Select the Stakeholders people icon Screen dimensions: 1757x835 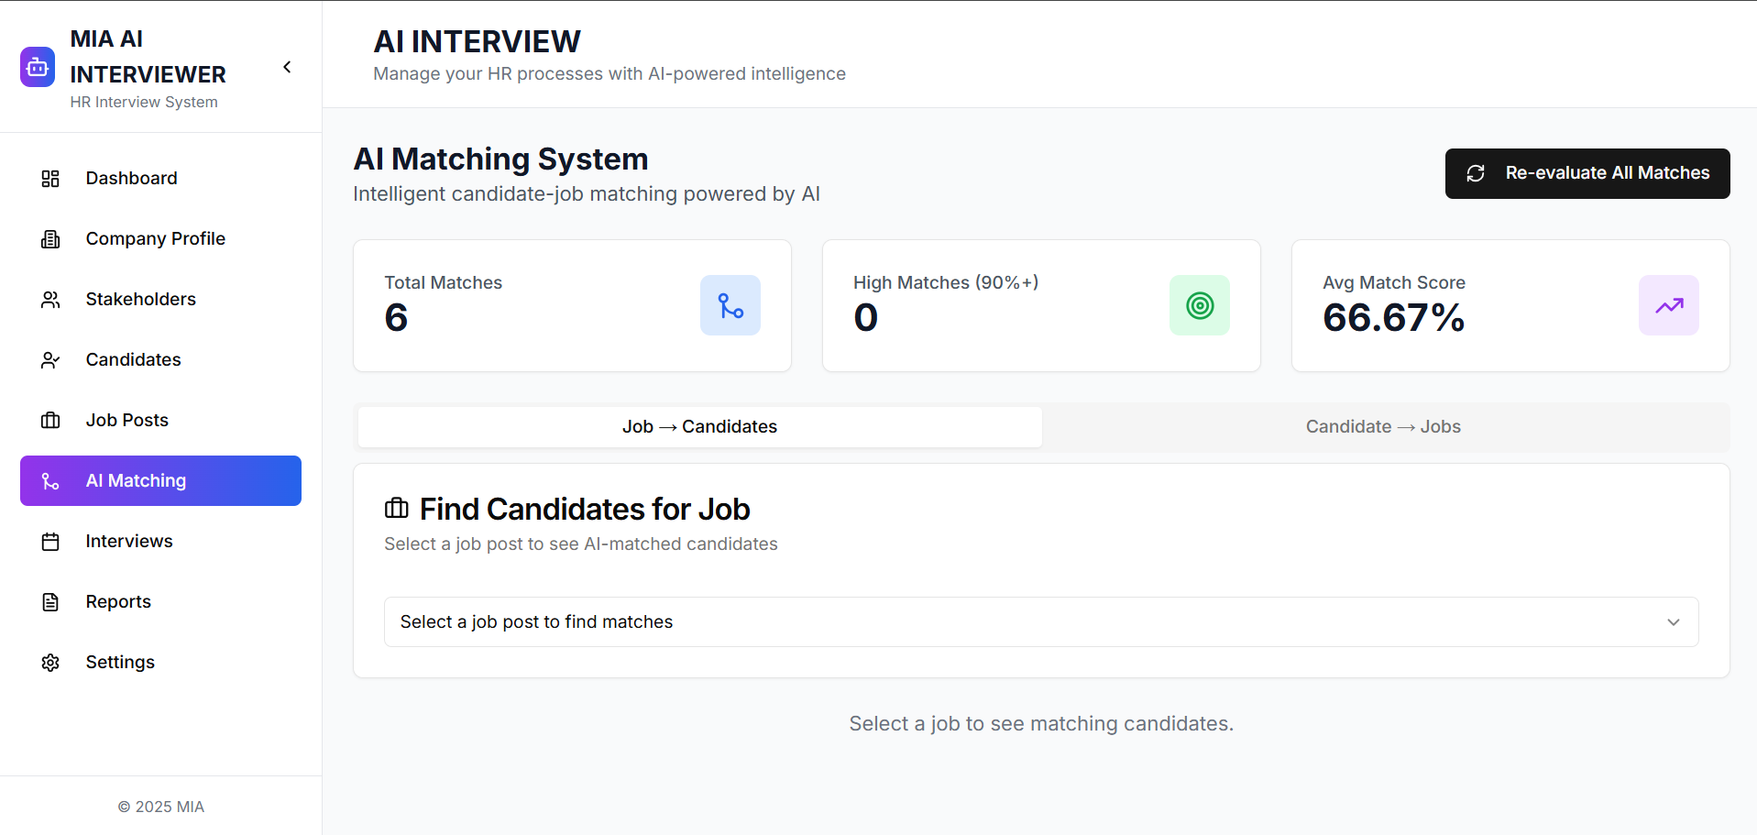coord(50,299)
